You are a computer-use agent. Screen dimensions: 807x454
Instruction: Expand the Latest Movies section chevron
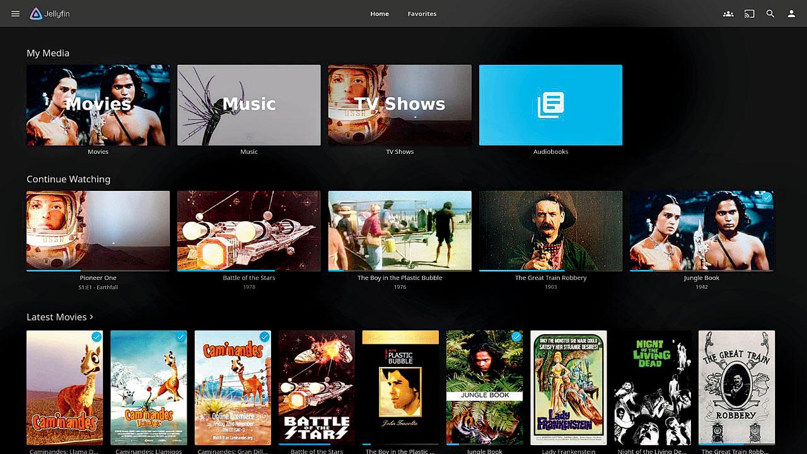pos(92,317)
